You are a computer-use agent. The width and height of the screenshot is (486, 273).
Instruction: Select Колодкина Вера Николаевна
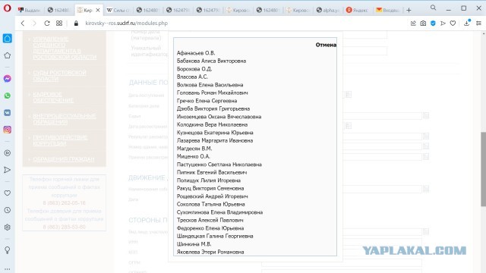212,124
